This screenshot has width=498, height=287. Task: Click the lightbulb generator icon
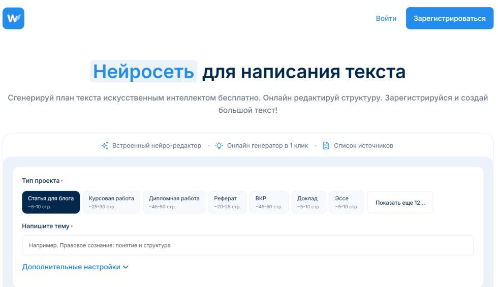[x=219, y=145]
